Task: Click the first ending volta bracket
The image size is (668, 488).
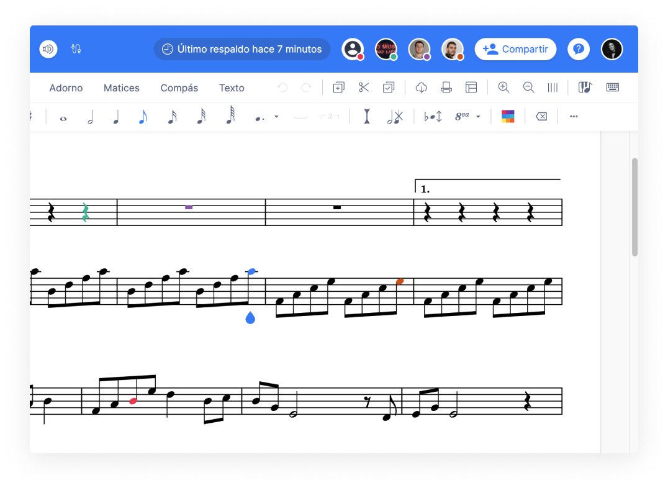Action: pos(487,186)
